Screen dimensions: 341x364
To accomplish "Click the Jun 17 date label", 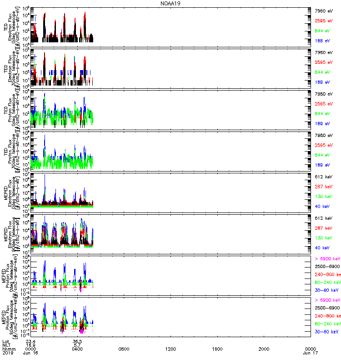I will click(311, 353).
